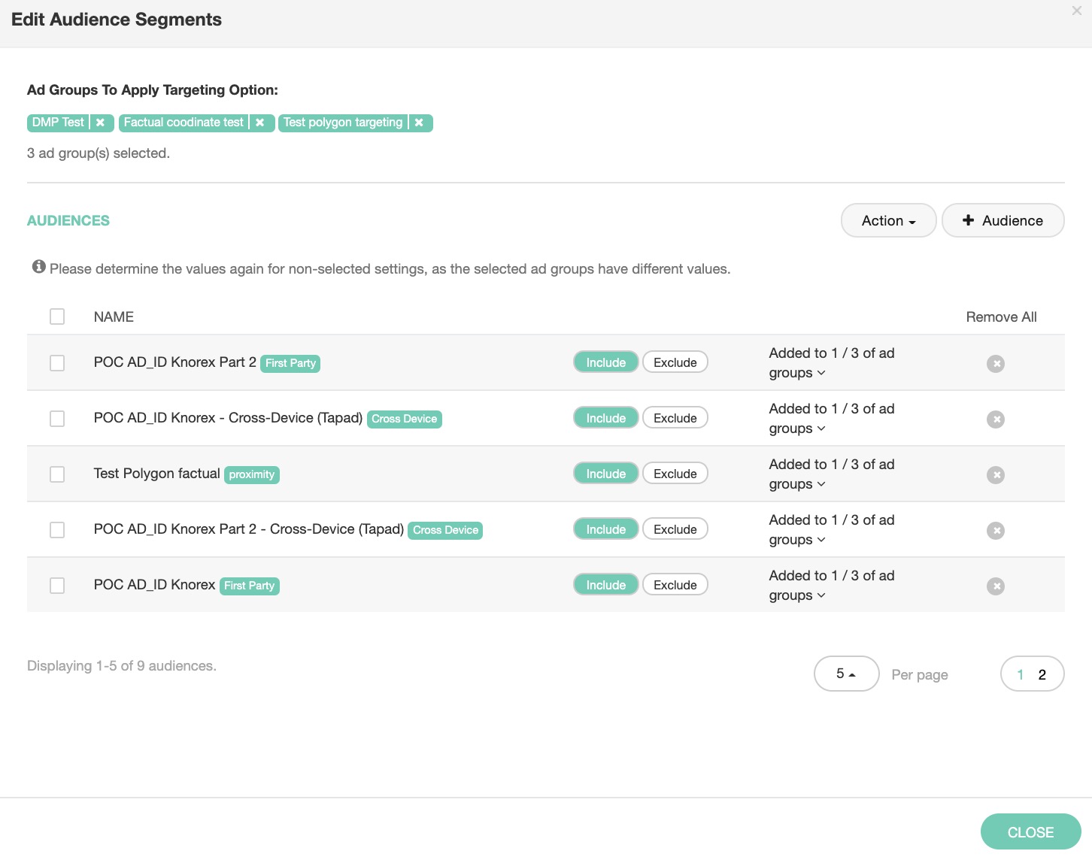Remove POC AD_ID Knorex - Cross-Device (Tapad) audience
The width and height of the screenshot is (1092, 857).
click(995, 419)
